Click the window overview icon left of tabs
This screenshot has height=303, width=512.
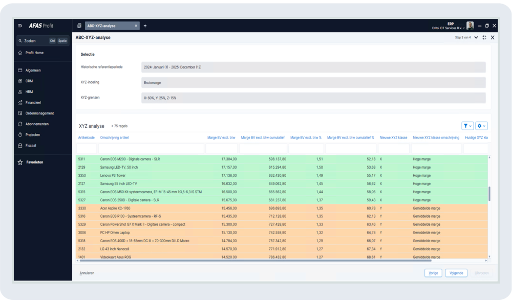pyautogui.click(x=79, y=26)
